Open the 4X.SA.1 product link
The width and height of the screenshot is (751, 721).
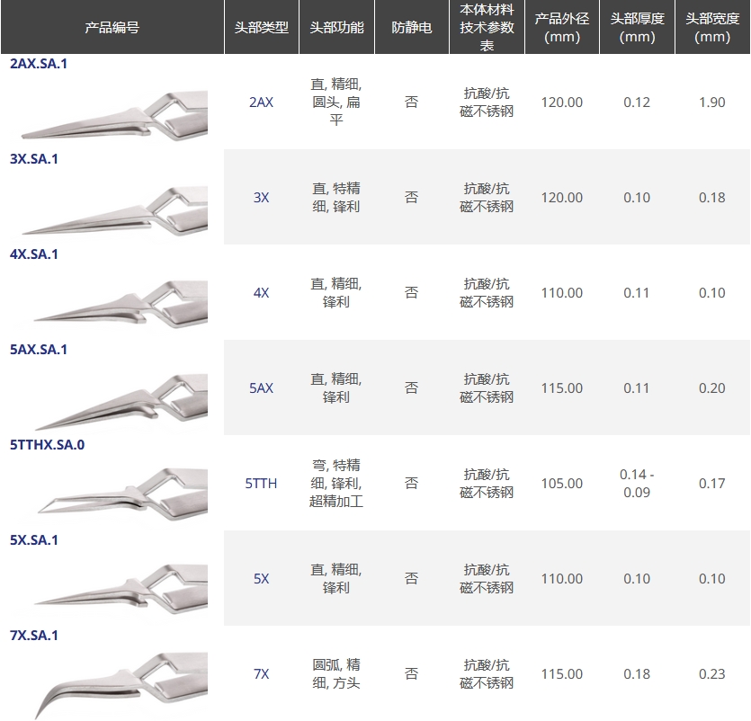pyautogui.click(x=33, y=254)
